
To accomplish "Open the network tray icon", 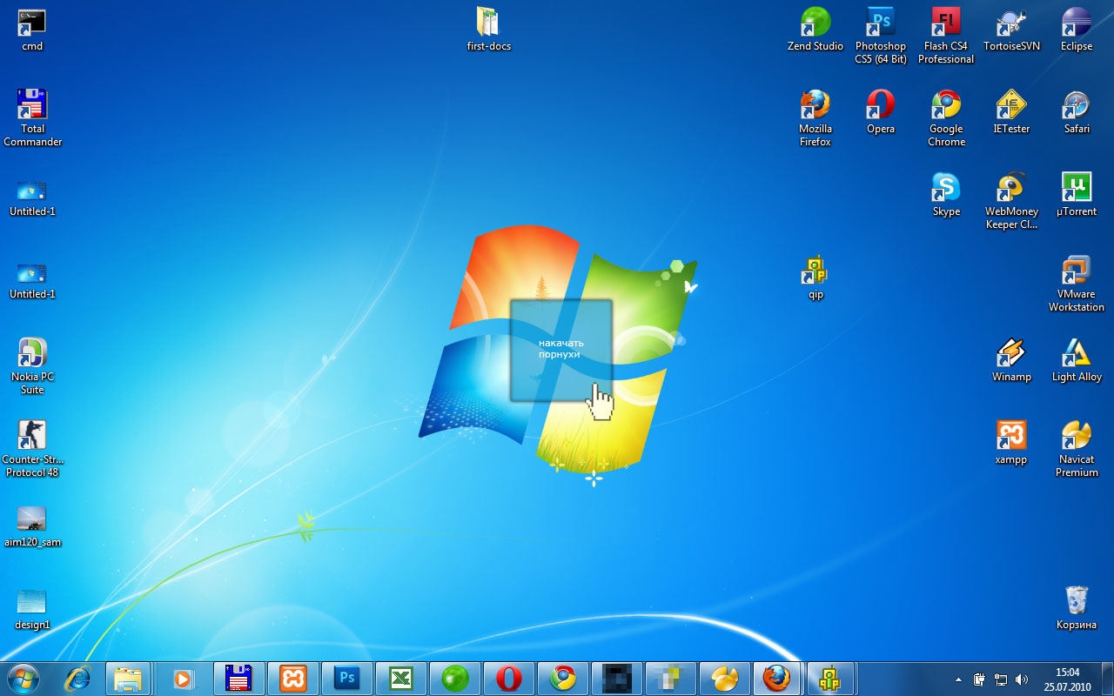I will pyautogui.click(x=1001, y=679).
